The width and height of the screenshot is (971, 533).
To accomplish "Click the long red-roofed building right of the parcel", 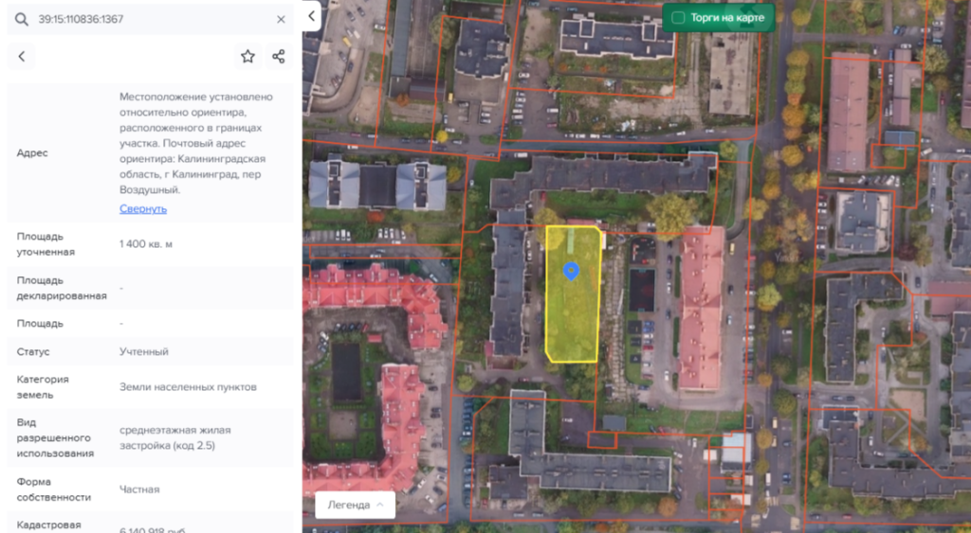I will pos(702,308).
